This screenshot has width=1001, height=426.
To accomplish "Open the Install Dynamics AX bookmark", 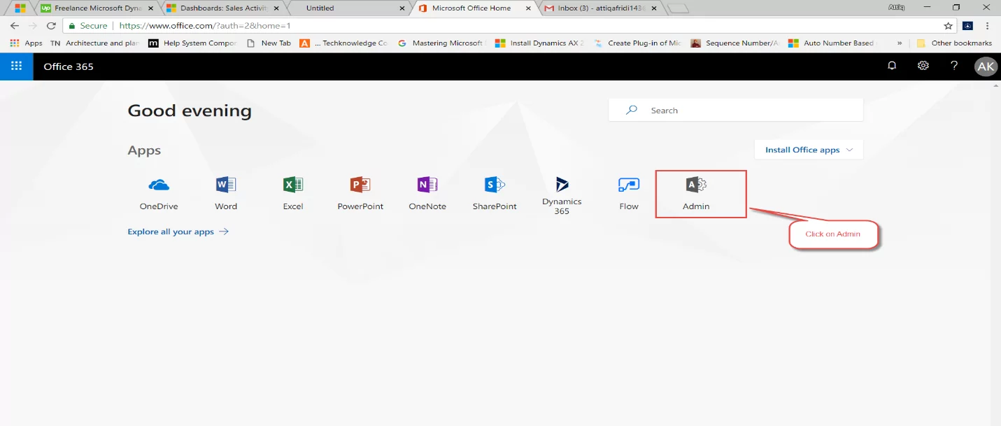I will [539, 43].
